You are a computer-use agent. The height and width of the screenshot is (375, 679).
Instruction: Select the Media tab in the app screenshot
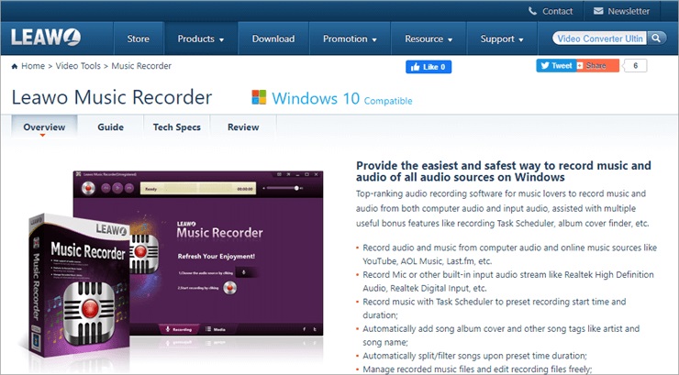tap(216, 329)
